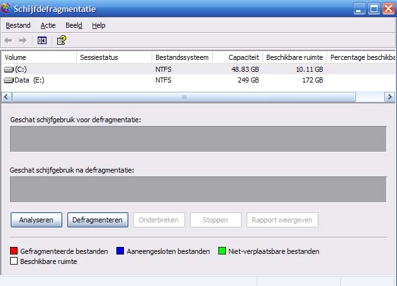Click green Niet-verplaatsbare bestanden swatch

tap(222, 251)
